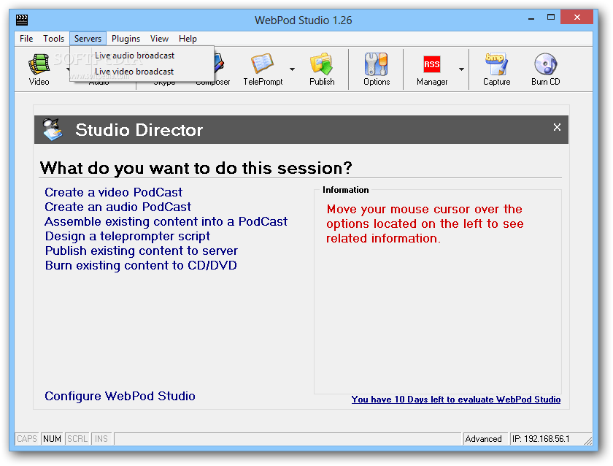Click the Studio Director panel icon
613x466 pixels.
(x=53, y=129)
